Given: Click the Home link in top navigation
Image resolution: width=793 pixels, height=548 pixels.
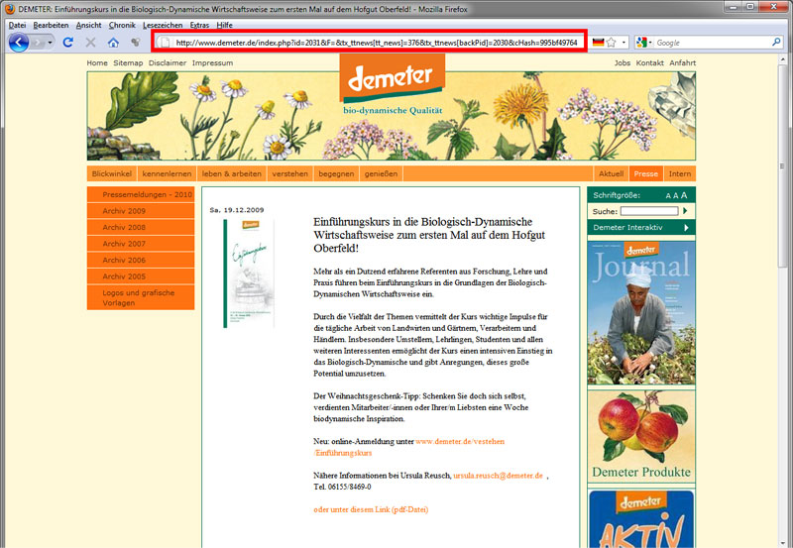Looking at the screenshot, I should tap(96, 63).
